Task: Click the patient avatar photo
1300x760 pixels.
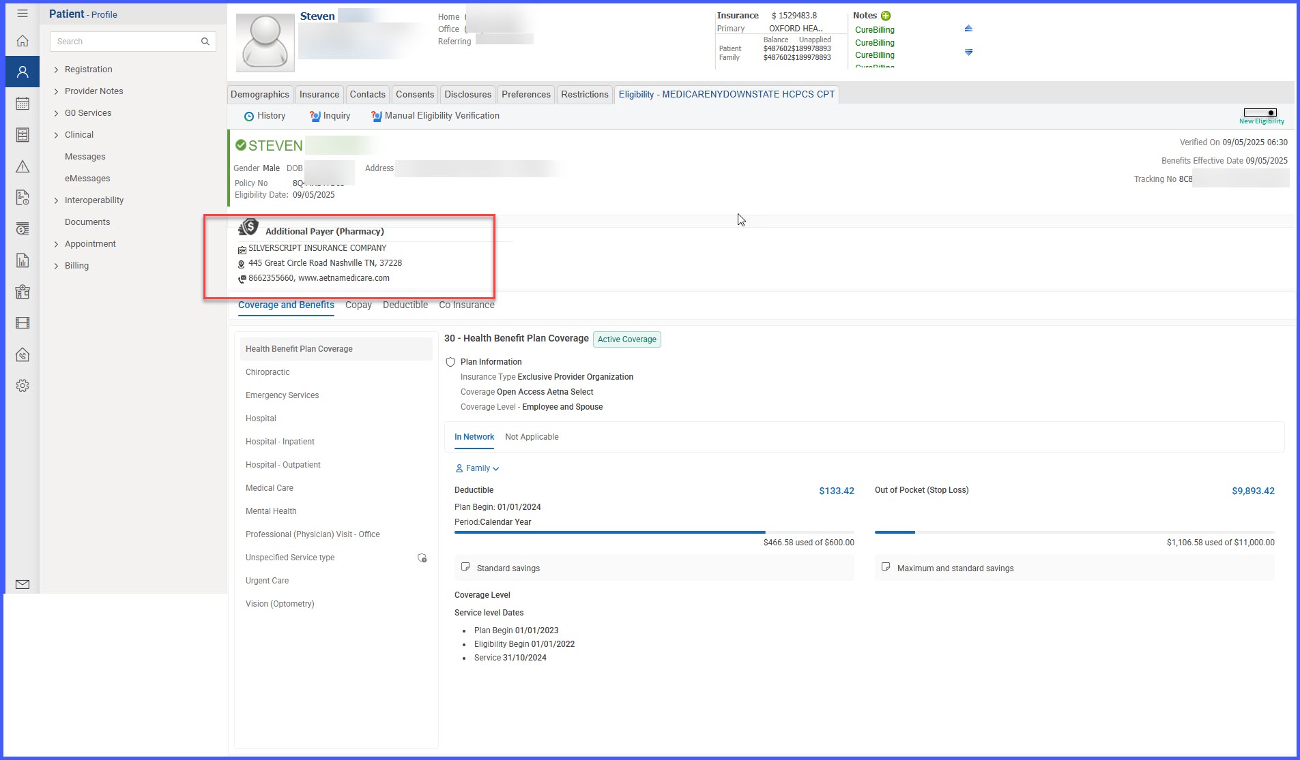Action: click(265, 42)
